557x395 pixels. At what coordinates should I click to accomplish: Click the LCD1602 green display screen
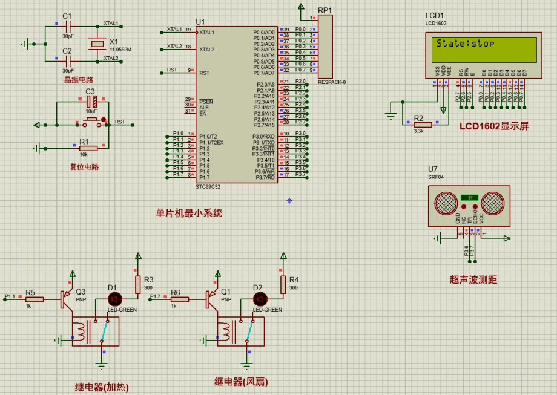pos(485,49)
